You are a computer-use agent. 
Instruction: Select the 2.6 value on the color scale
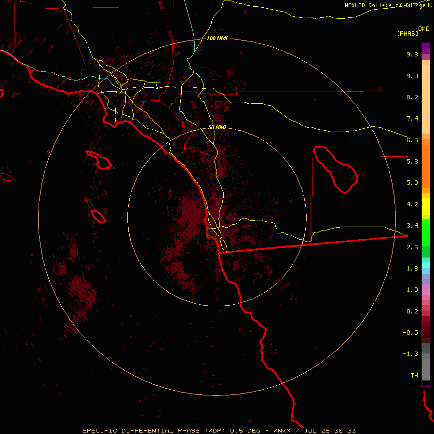point(412,247)
